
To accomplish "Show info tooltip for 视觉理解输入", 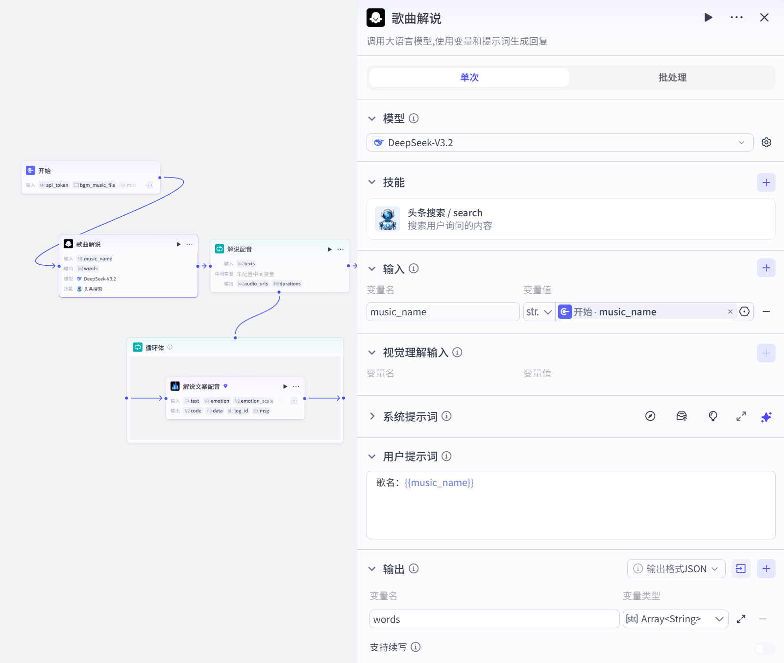I will (457, 352).
